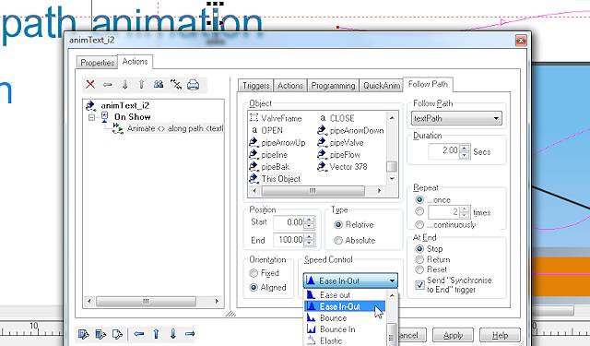Select repeat N times radio button

(x=419, y=211)
